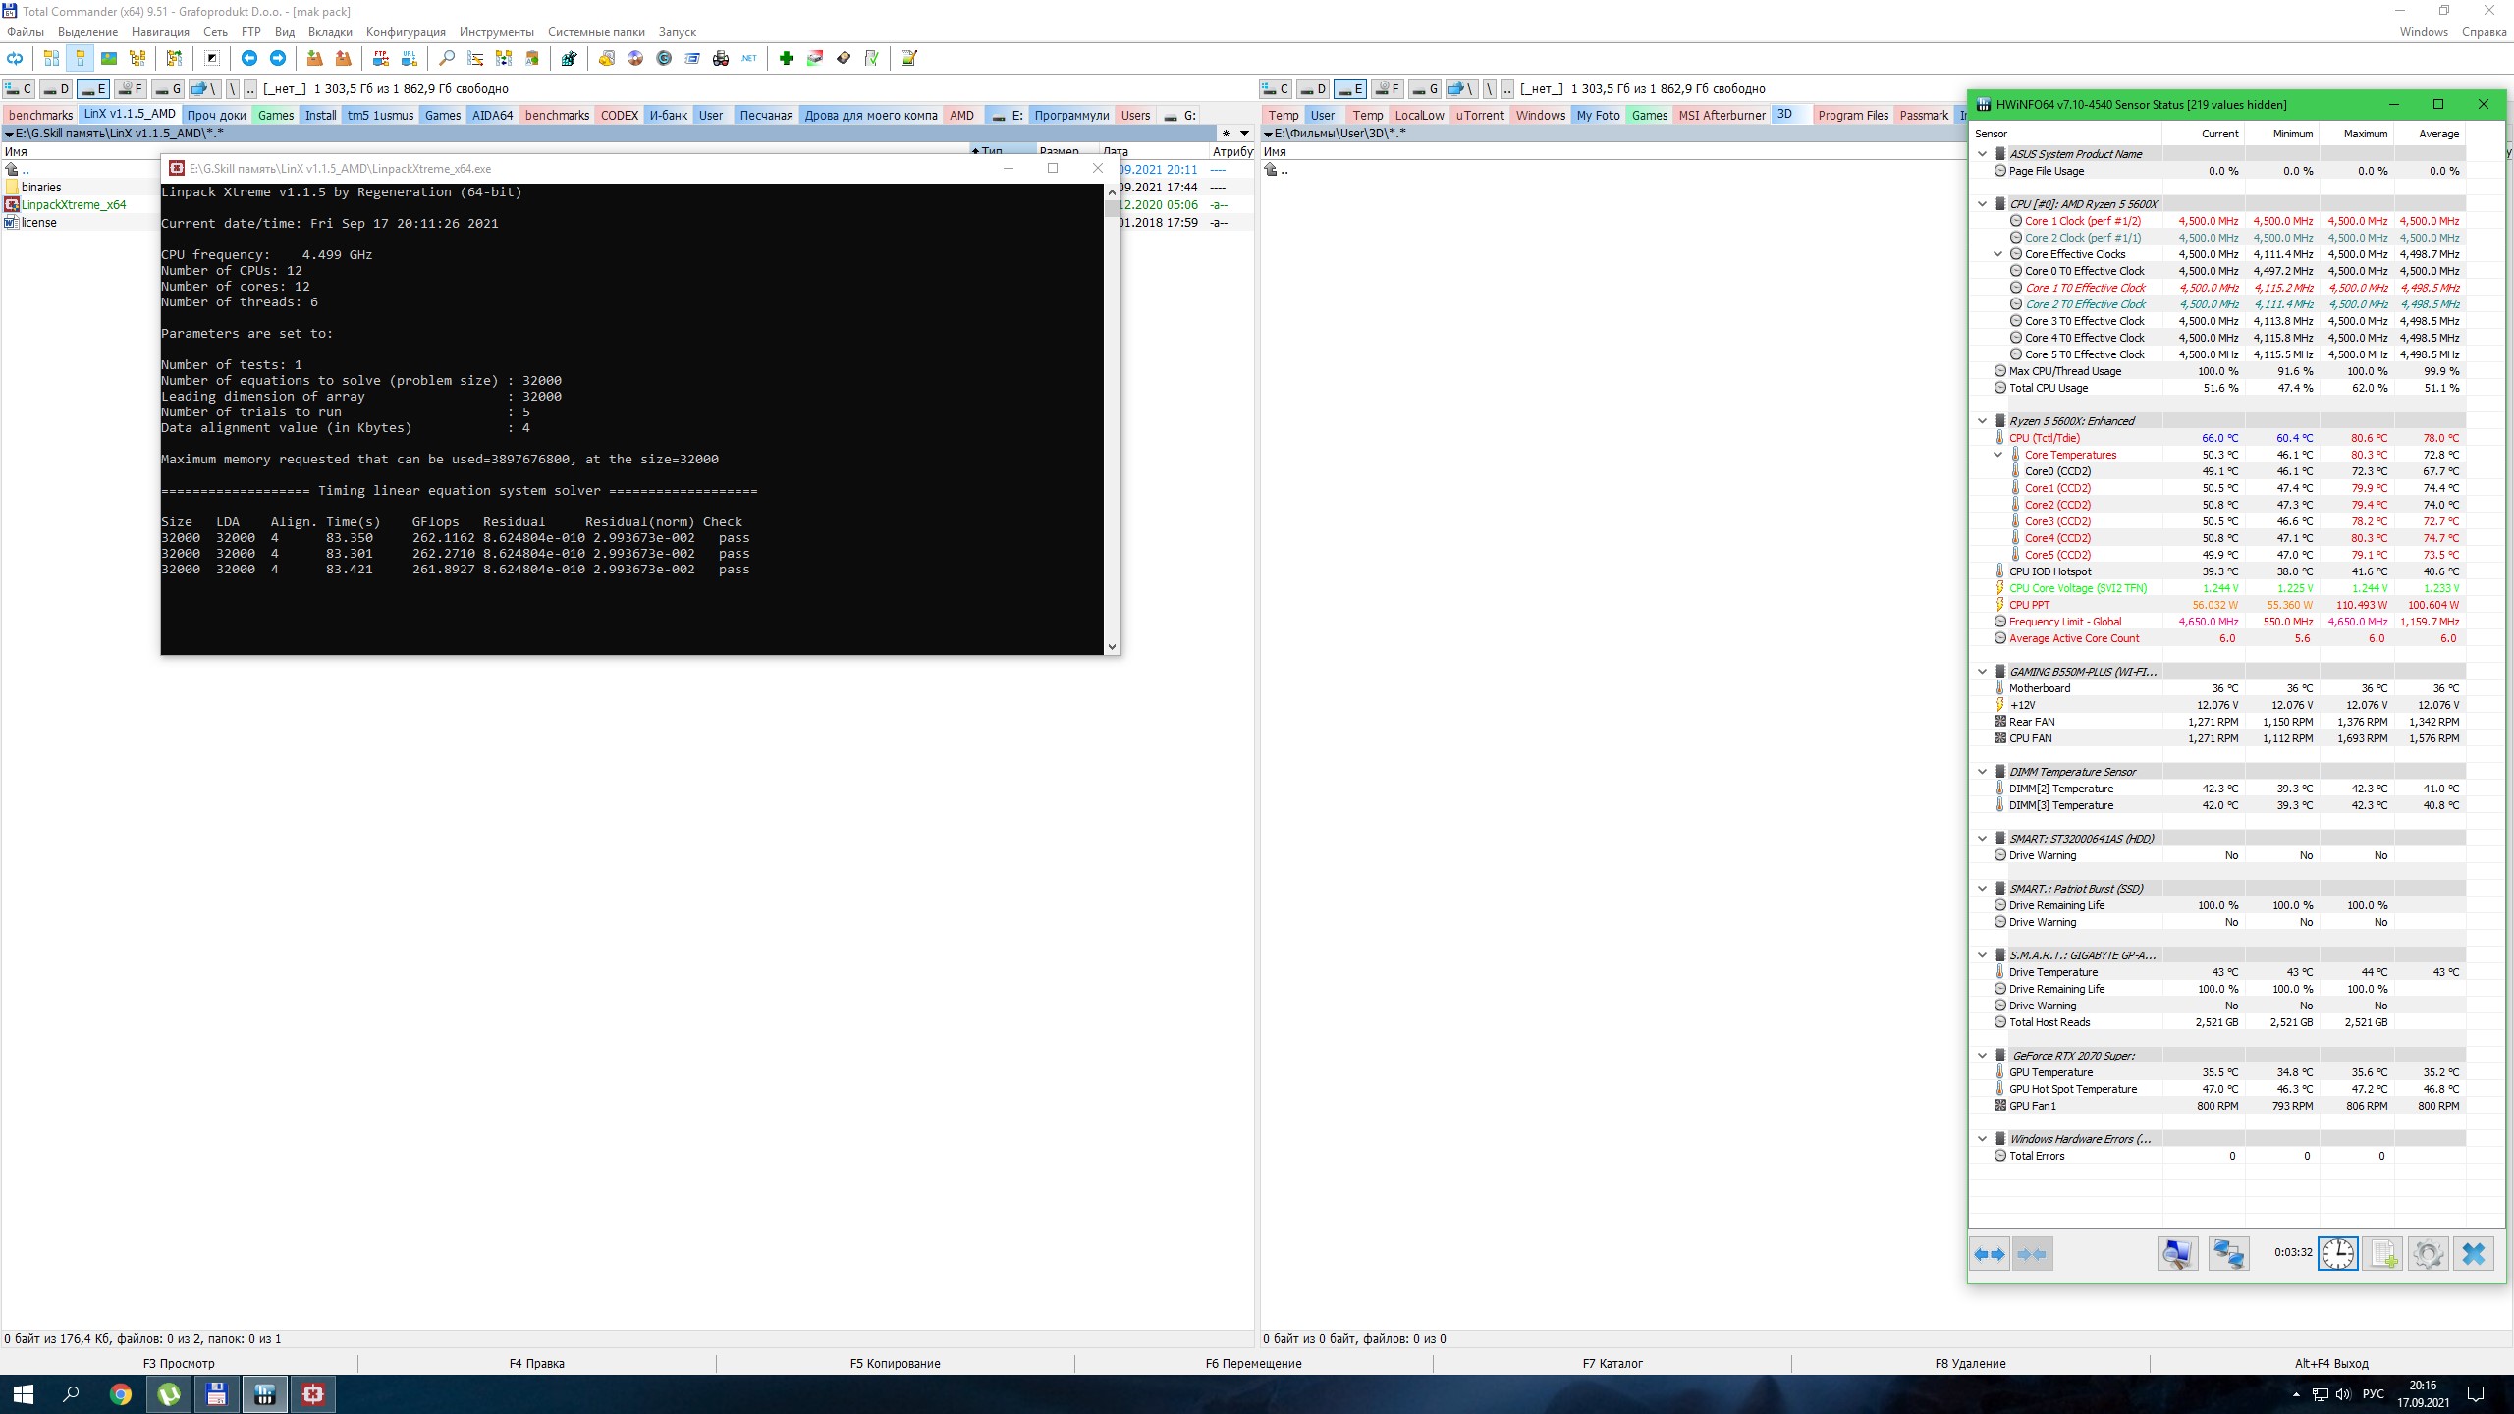This screenshot has height=1414, width=2514.
Task: Reset HWiNFO min/max values clock icon
Action: pyautogui.click(x=2337, y=1254)
